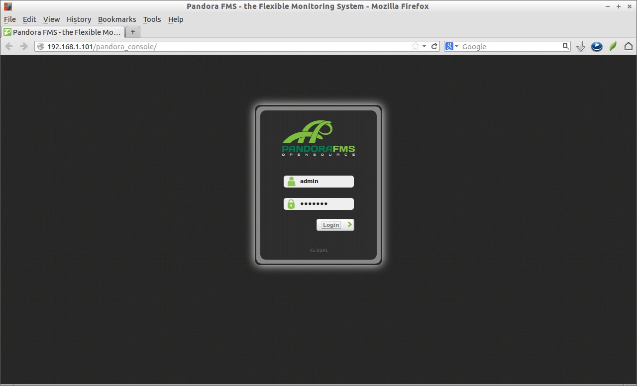Click the Firefox icon in title bar
637x386 pixels.
(7, 6)
